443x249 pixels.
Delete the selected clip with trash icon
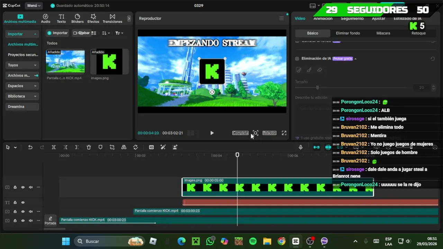(x=89, y=147)
